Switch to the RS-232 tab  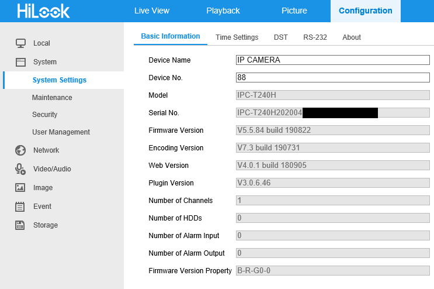click(315, 37)
